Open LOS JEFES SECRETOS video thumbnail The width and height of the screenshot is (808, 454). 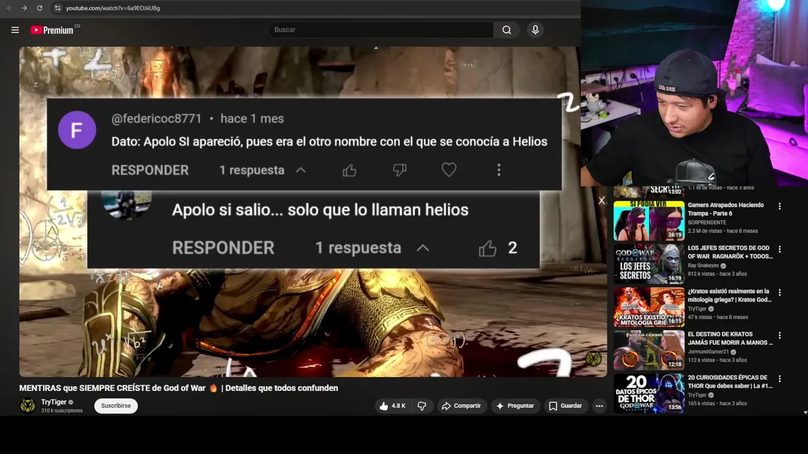(649, 264)
